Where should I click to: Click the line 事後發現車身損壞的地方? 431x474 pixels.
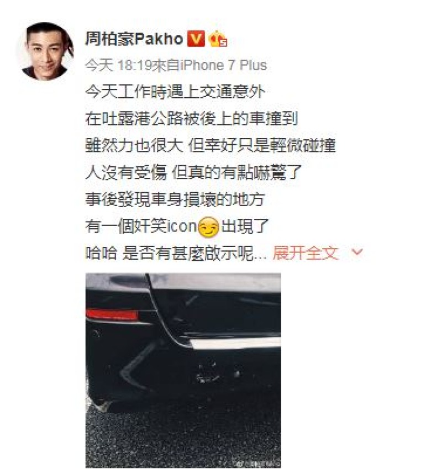[175, 199]
